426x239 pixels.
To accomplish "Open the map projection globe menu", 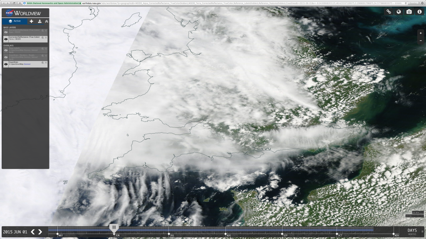I will (x=399, y=12).
